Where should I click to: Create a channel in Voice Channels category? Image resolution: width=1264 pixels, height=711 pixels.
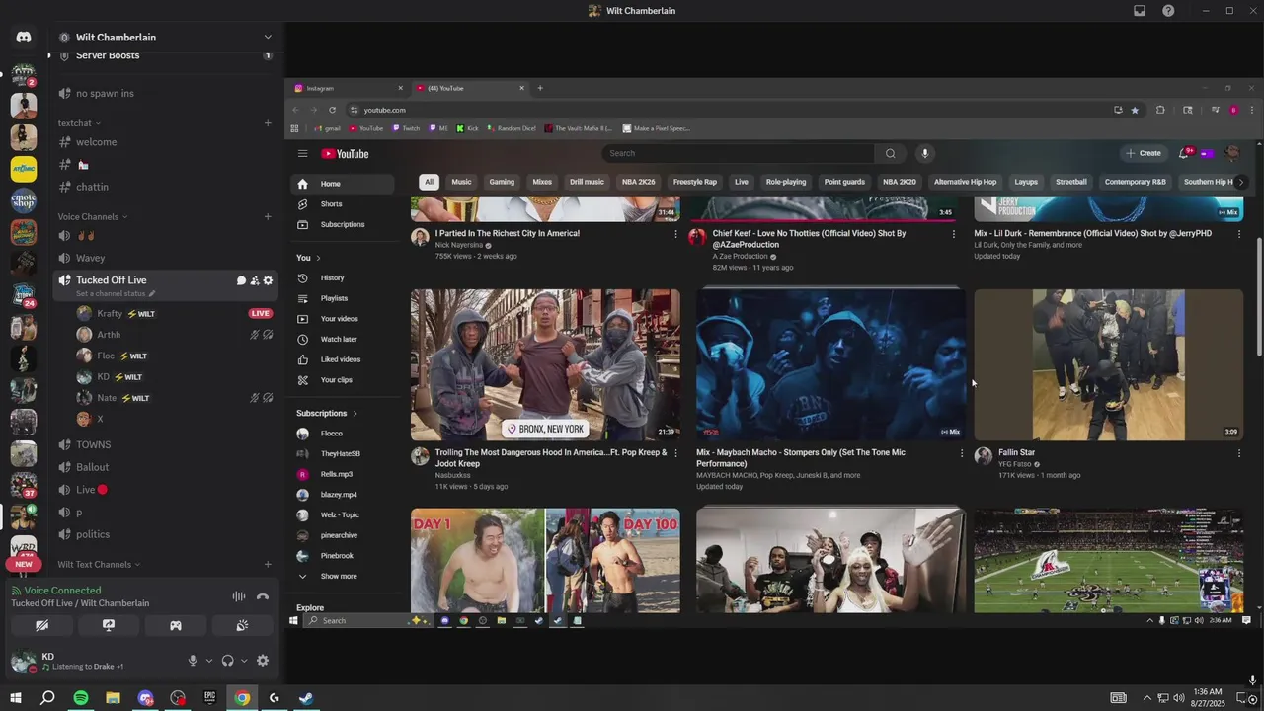tap(268, 216)
